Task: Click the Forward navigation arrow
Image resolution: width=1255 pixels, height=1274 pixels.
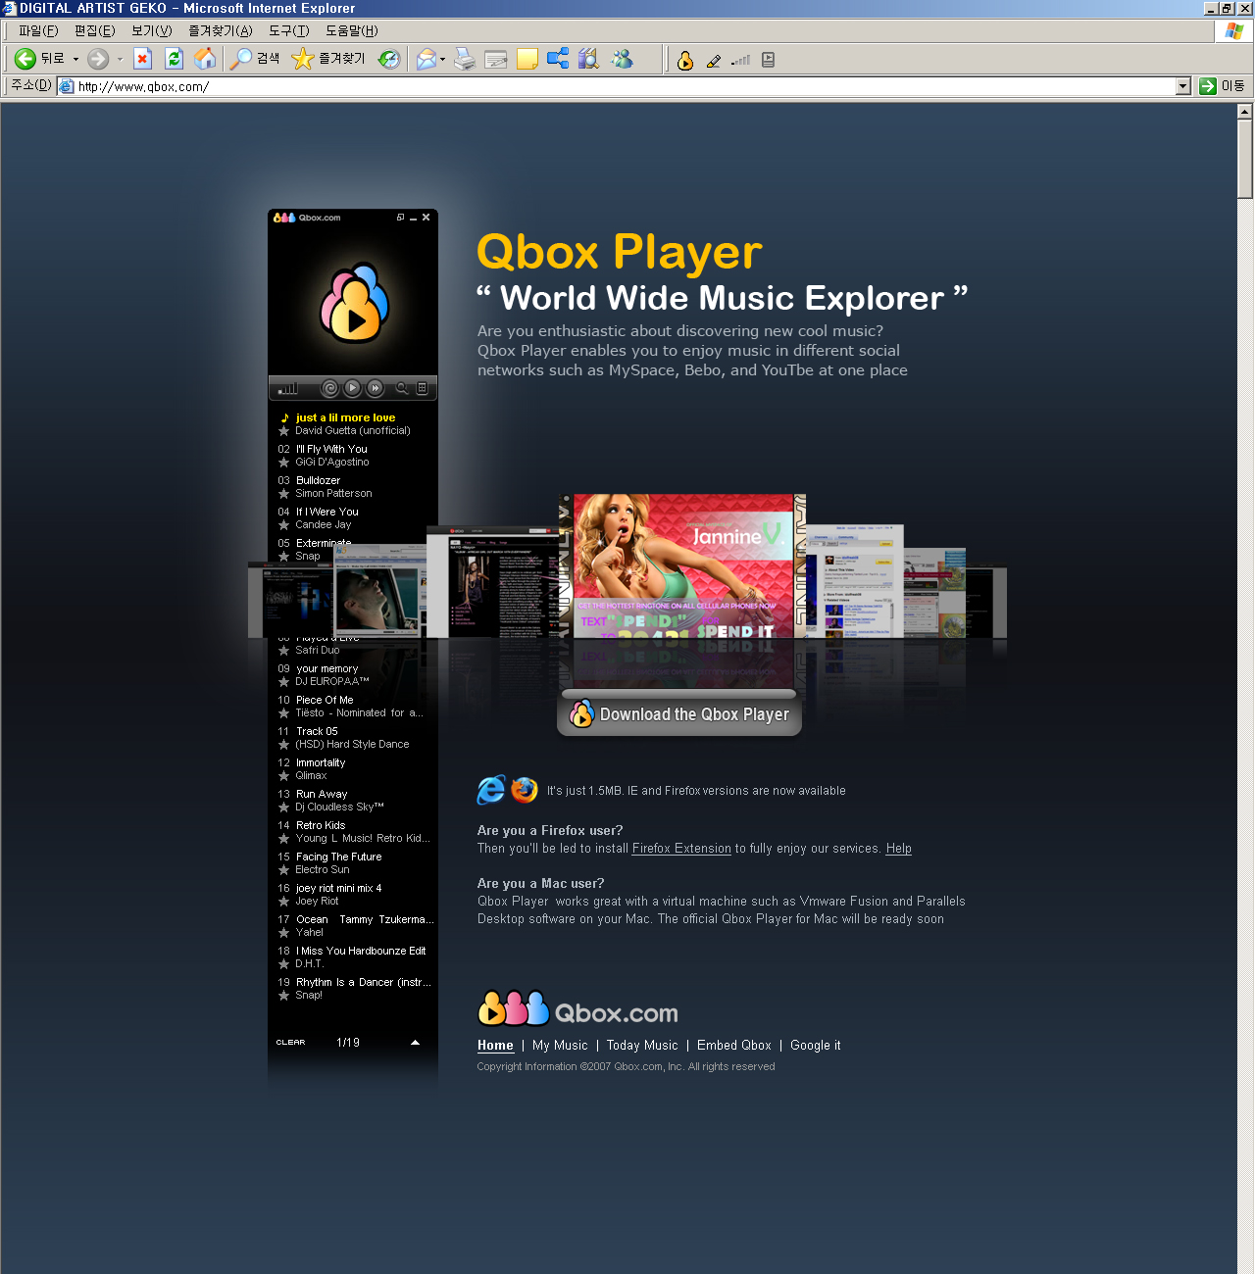Action: click(98, 59)
